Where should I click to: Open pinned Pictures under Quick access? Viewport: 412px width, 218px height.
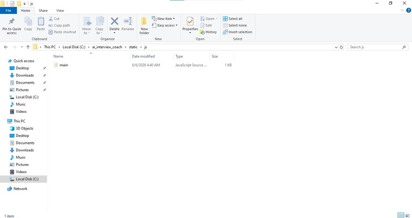pyautogui.click(x=22, y=90)
